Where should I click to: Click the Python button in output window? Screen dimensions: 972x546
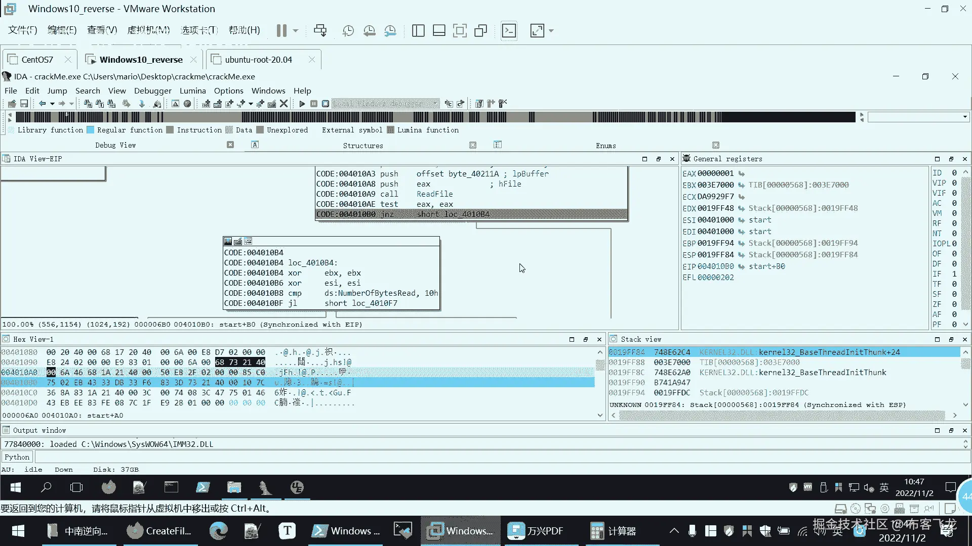[17, 457]
